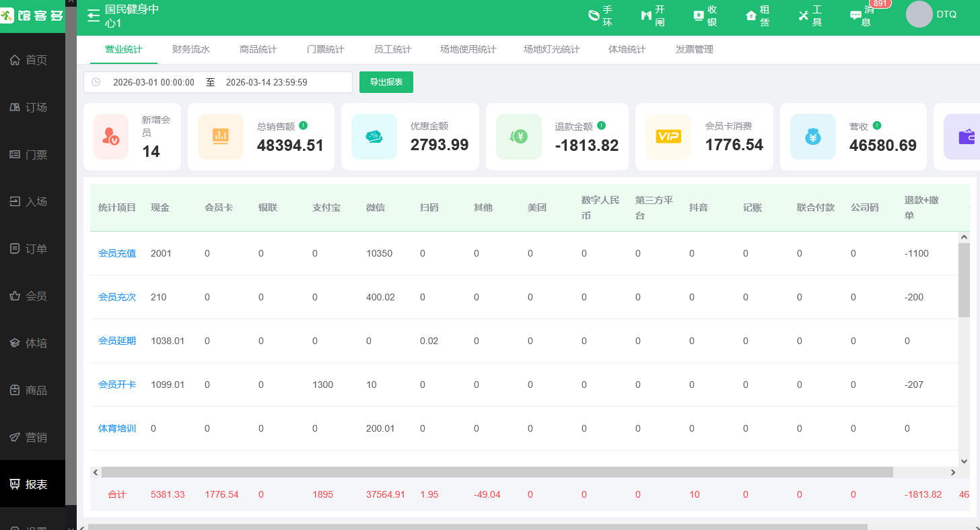Viewport: 980px width, 530px height.
Task: Go to 首页 in the sidebar
Action: [x=32, y=60]
